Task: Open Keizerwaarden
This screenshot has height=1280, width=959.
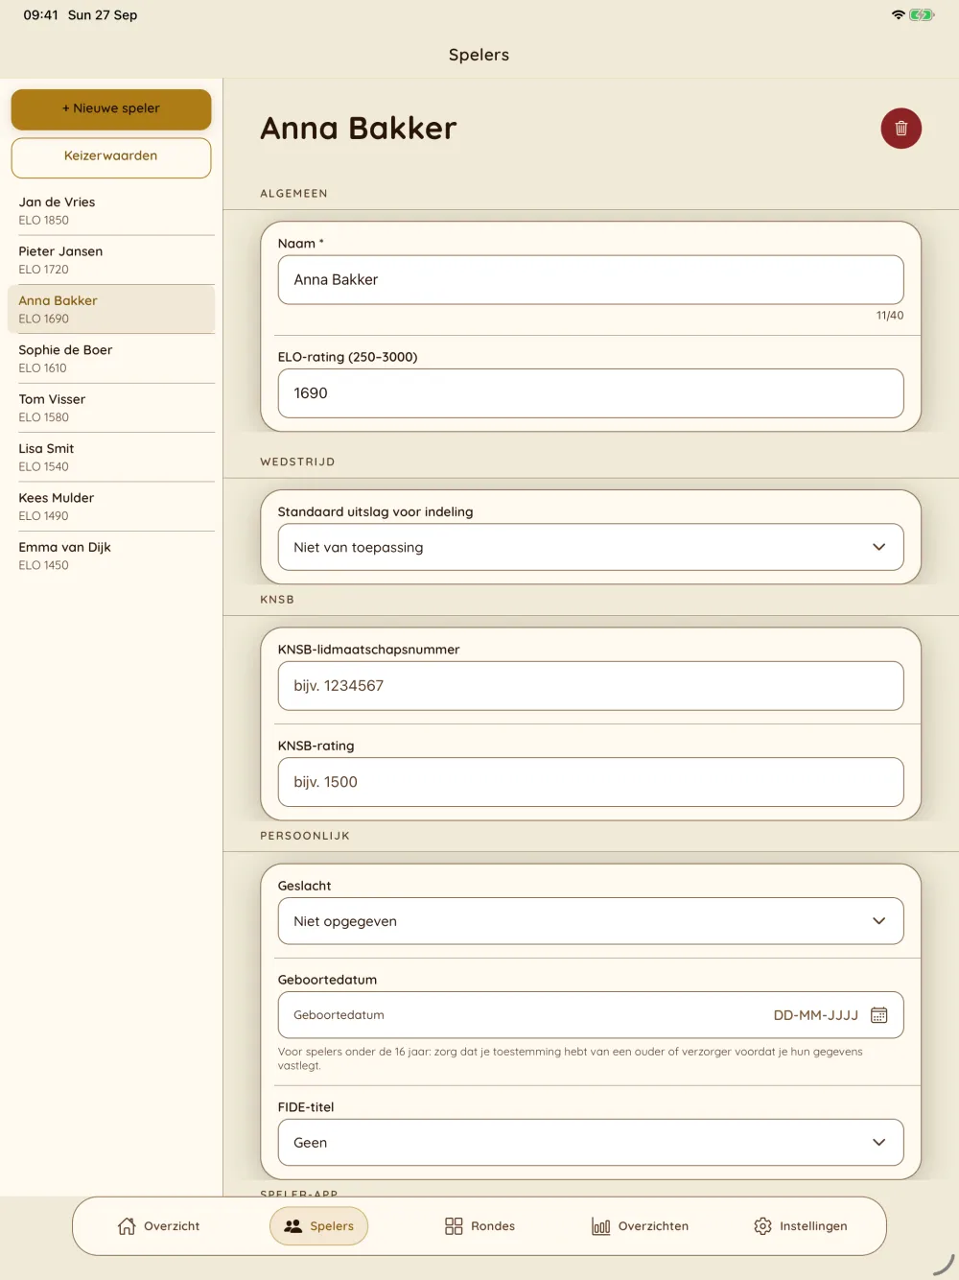Action: [111, 157]
